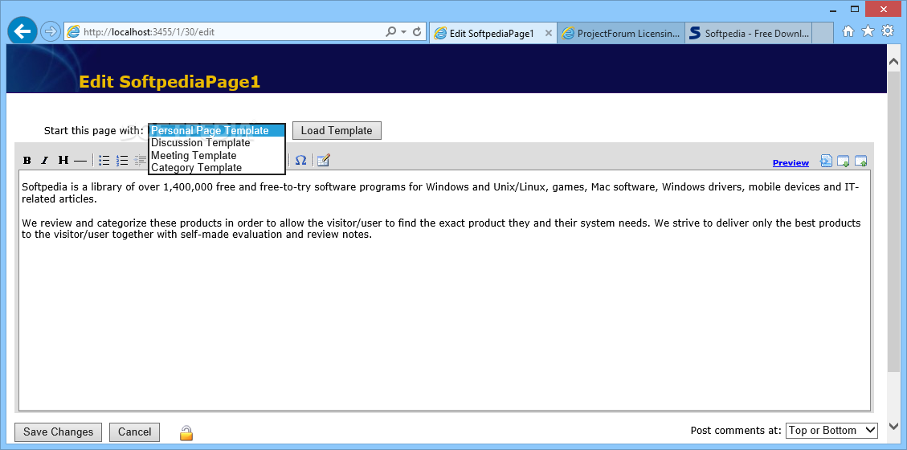
Task: Click the Edit SoftpediaPage1 heading
Action: pos(170,82)
